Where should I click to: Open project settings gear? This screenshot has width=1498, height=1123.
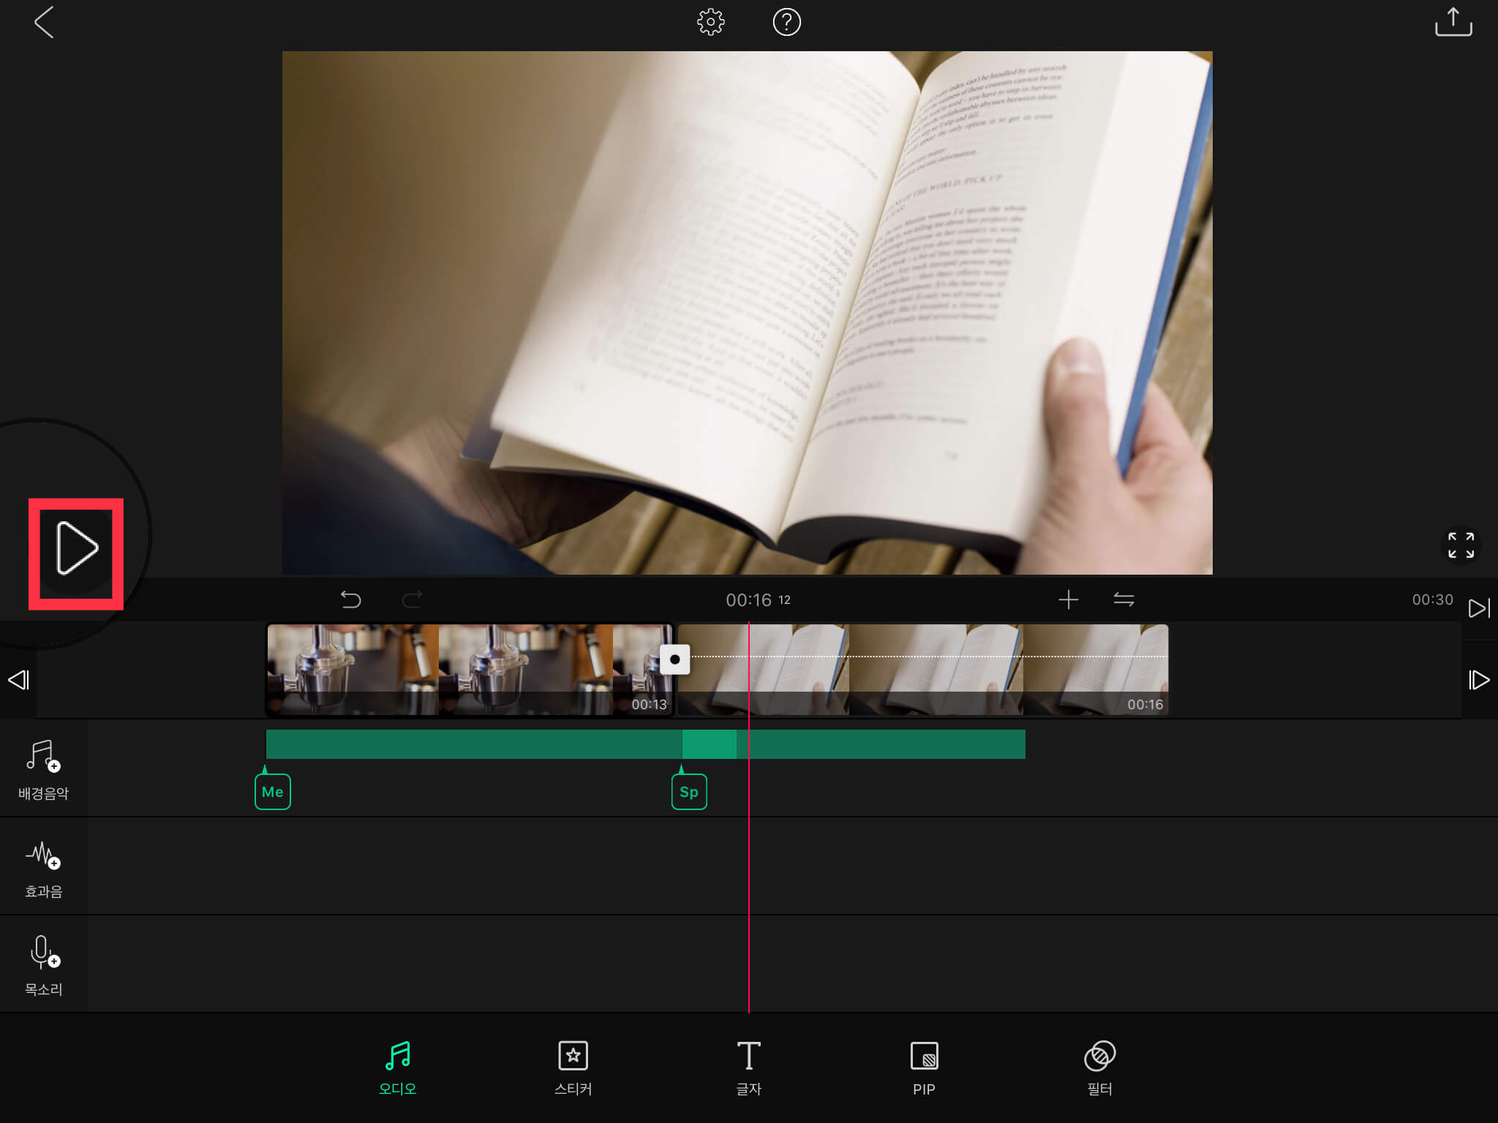[x=710, y=22]
